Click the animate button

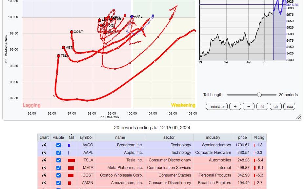(x=217, y=106)
